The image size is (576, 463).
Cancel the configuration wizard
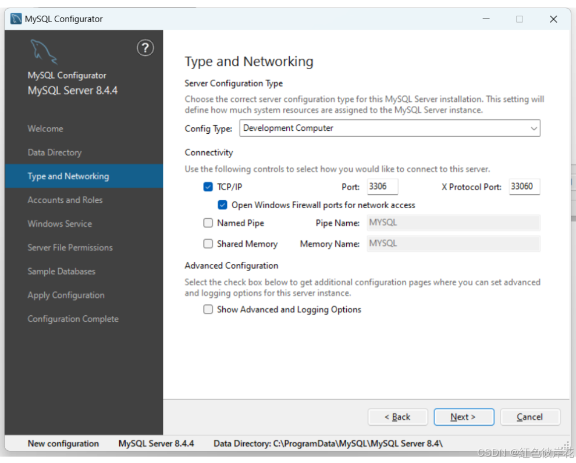(x=529, y=417)
